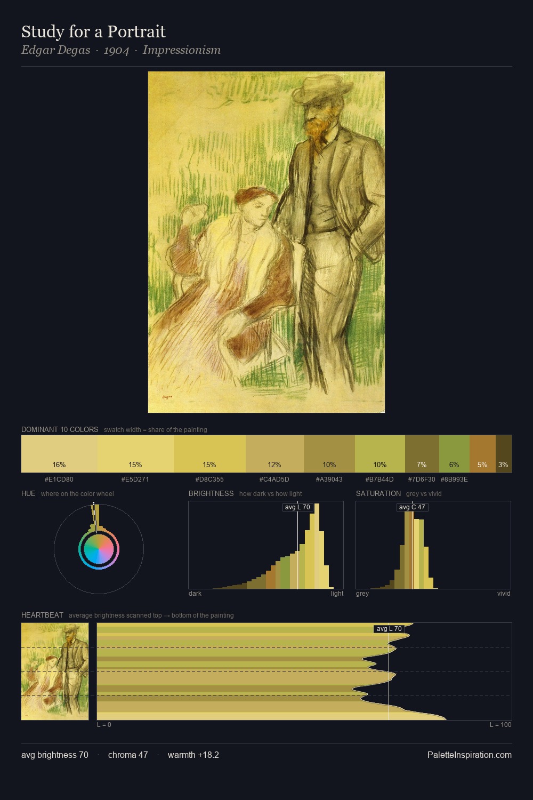Click the 'Study for a Portrait' title
533x800 pixels.
pos(93,31)
